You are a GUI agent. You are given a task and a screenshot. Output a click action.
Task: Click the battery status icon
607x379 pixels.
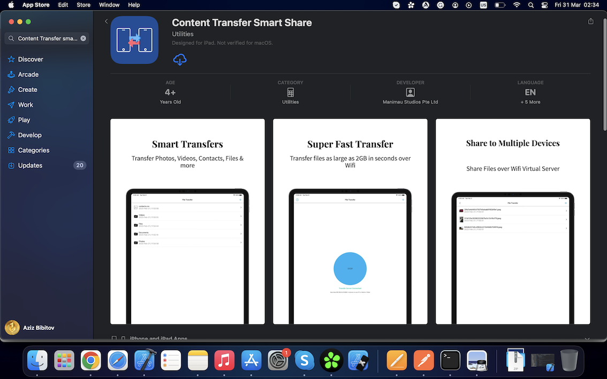pyautogui.click(x=500, y=5)
